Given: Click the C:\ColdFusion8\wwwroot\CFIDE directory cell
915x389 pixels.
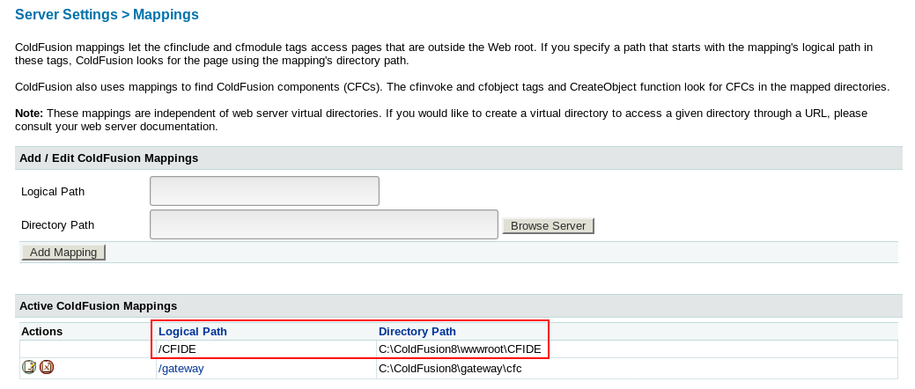Looking at the screenshot, I should click(x=460, y=349).
